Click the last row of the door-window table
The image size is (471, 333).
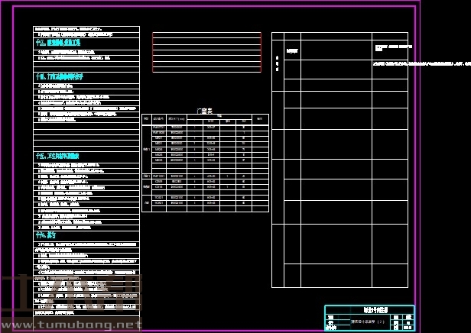206,208
